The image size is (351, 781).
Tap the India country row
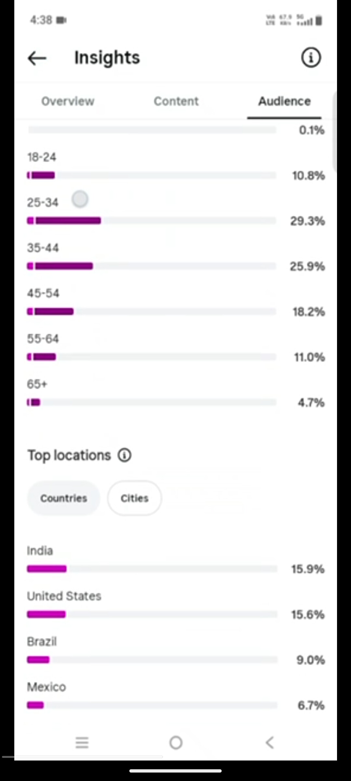pyautogui.click(x=175, y=560)
